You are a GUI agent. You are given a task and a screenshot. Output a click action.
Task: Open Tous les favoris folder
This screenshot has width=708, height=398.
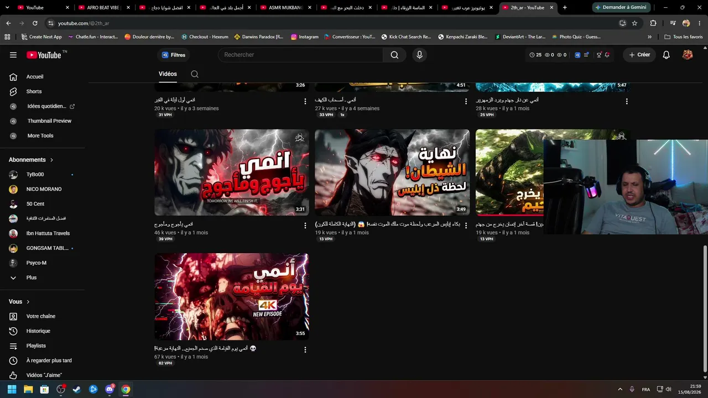click(684, 37)
